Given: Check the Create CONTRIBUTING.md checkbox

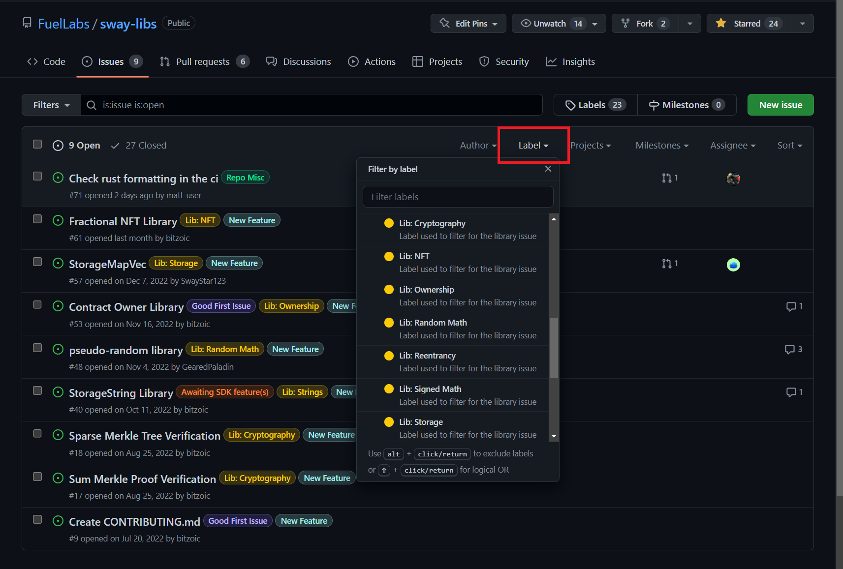Looking at the screenshot, I should pyautogui.click(x=37, y=519).
